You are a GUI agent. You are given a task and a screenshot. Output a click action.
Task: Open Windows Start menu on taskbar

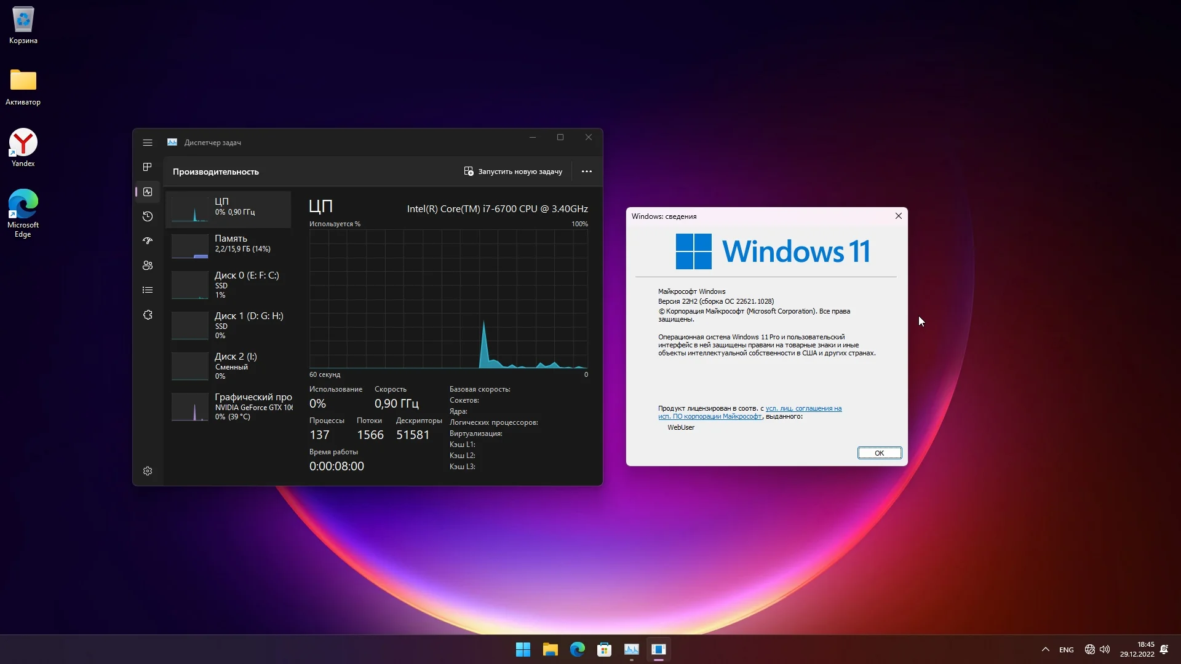pos(523,649)
